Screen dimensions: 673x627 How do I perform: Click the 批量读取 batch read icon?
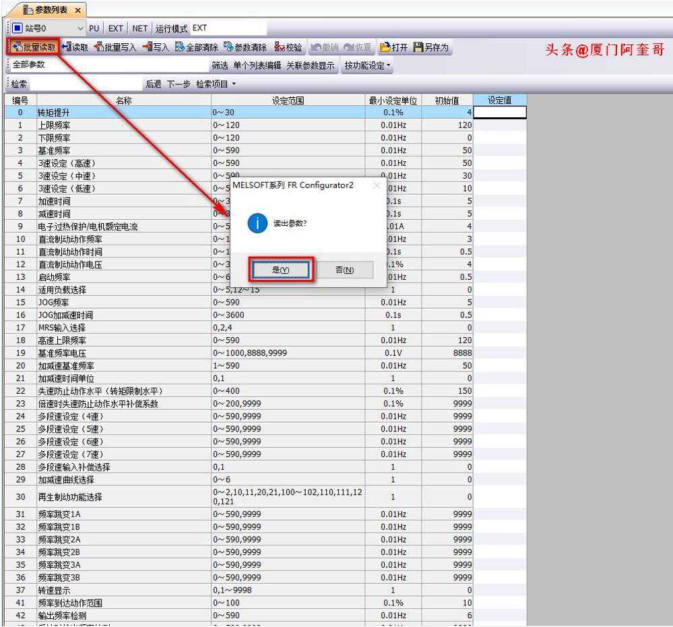coord(33,47)
